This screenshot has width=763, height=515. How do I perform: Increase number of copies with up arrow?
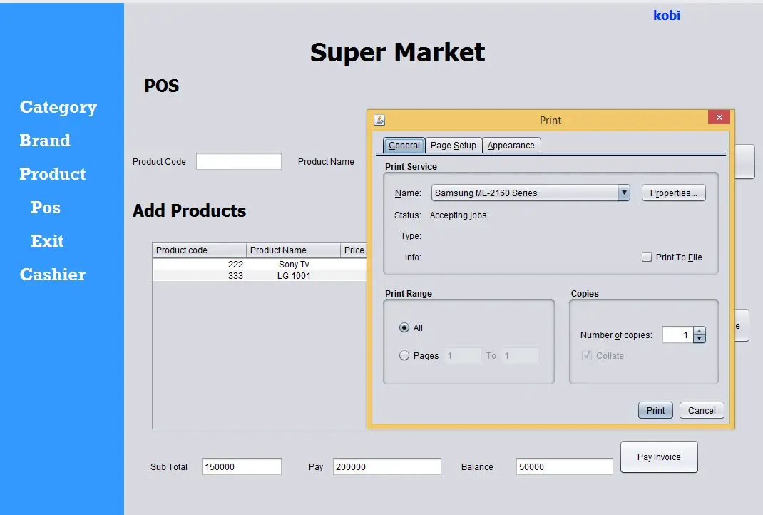700,331
